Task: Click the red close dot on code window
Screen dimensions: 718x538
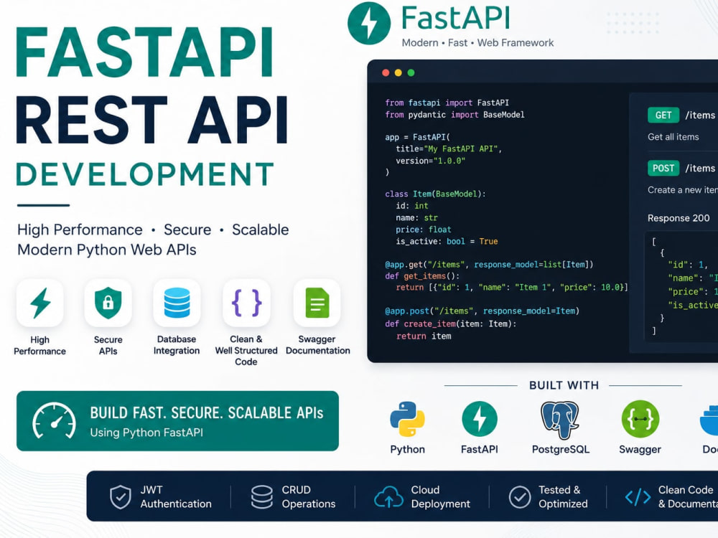Action: (386, 72)
